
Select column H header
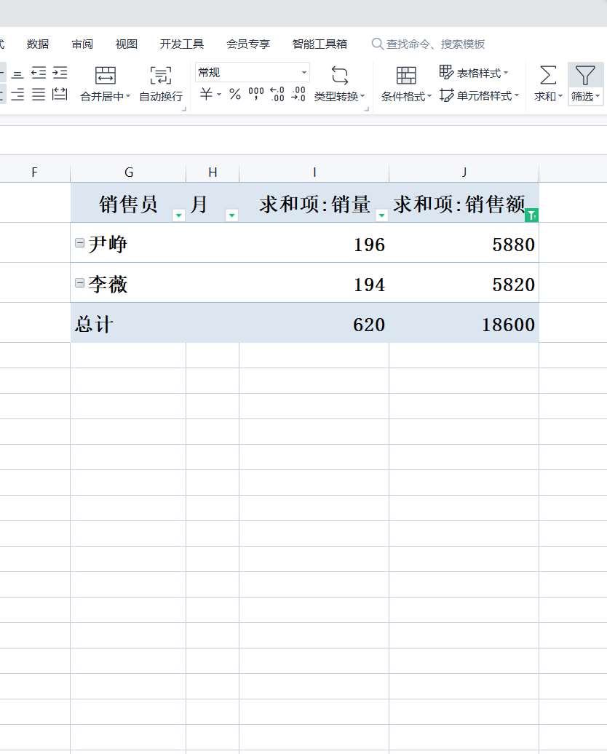tap(213, 172)
